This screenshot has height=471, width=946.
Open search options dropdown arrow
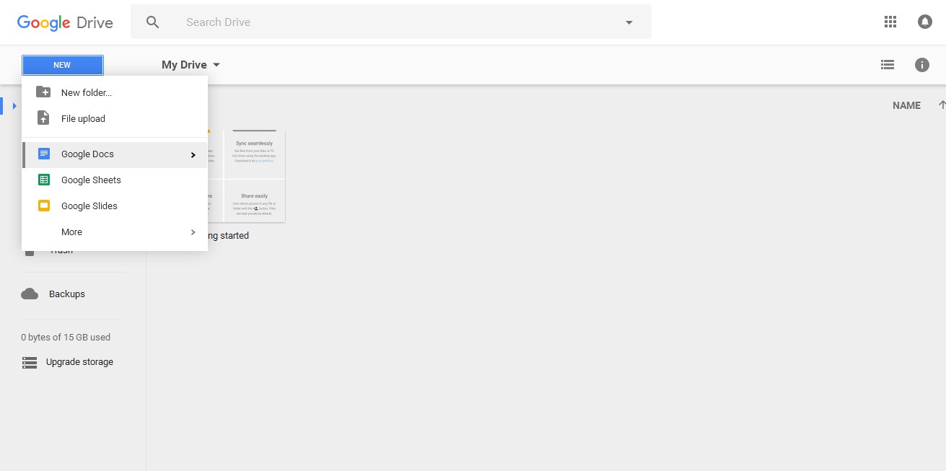(x=629, y=22)
